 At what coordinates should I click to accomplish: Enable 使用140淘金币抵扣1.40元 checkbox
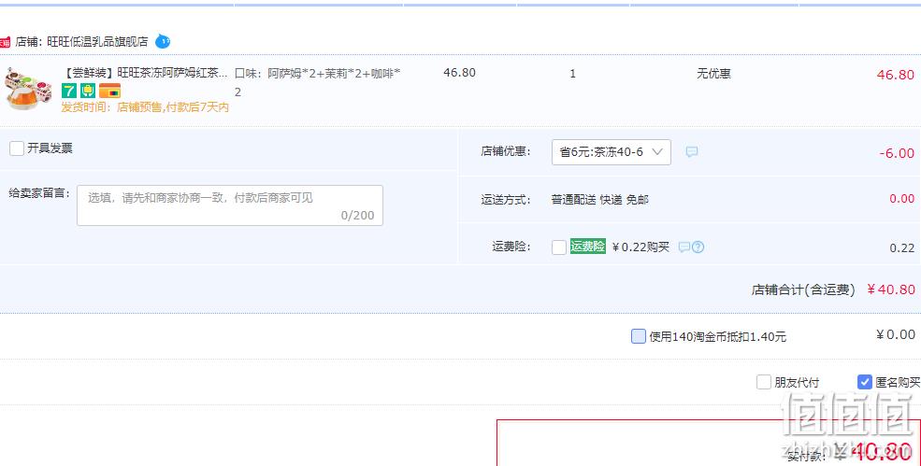tap(639, 336)
